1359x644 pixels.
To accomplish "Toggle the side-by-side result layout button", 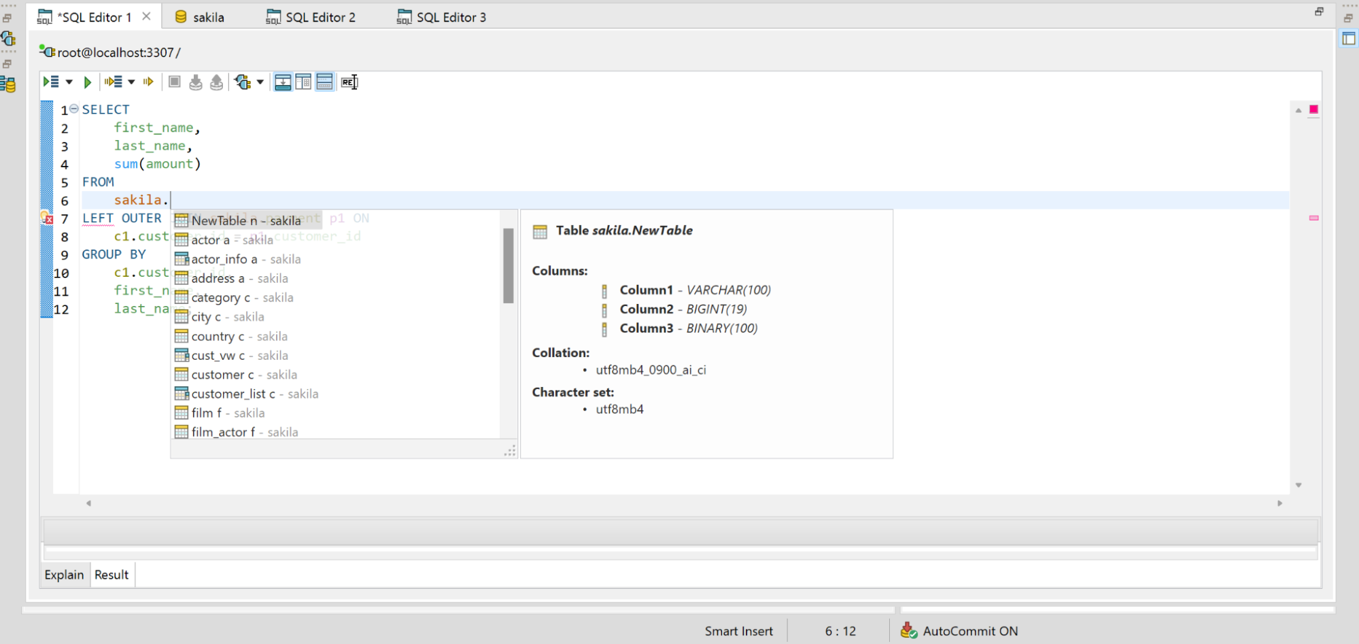I will coord(303,82).
